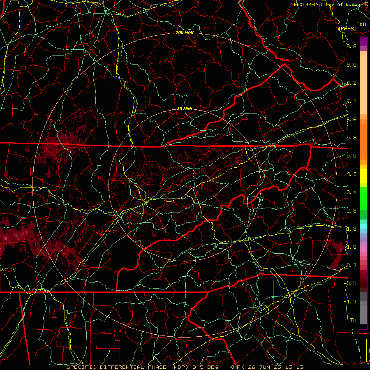
Task: Click the 6.6 value on the color scale
Action: point(351,119)
